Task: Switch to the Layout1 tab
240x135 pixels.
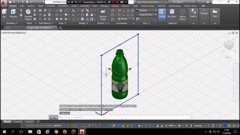Action: [18, 121]
